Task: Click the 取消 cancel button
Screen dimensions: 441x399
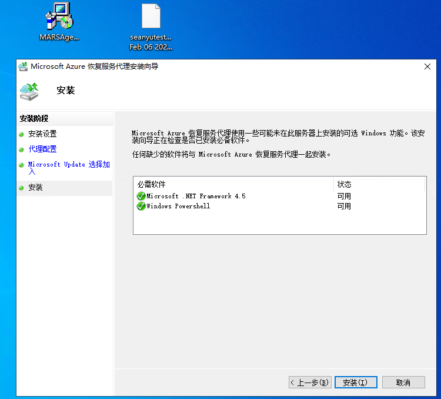Action: [x=403, y=383]
